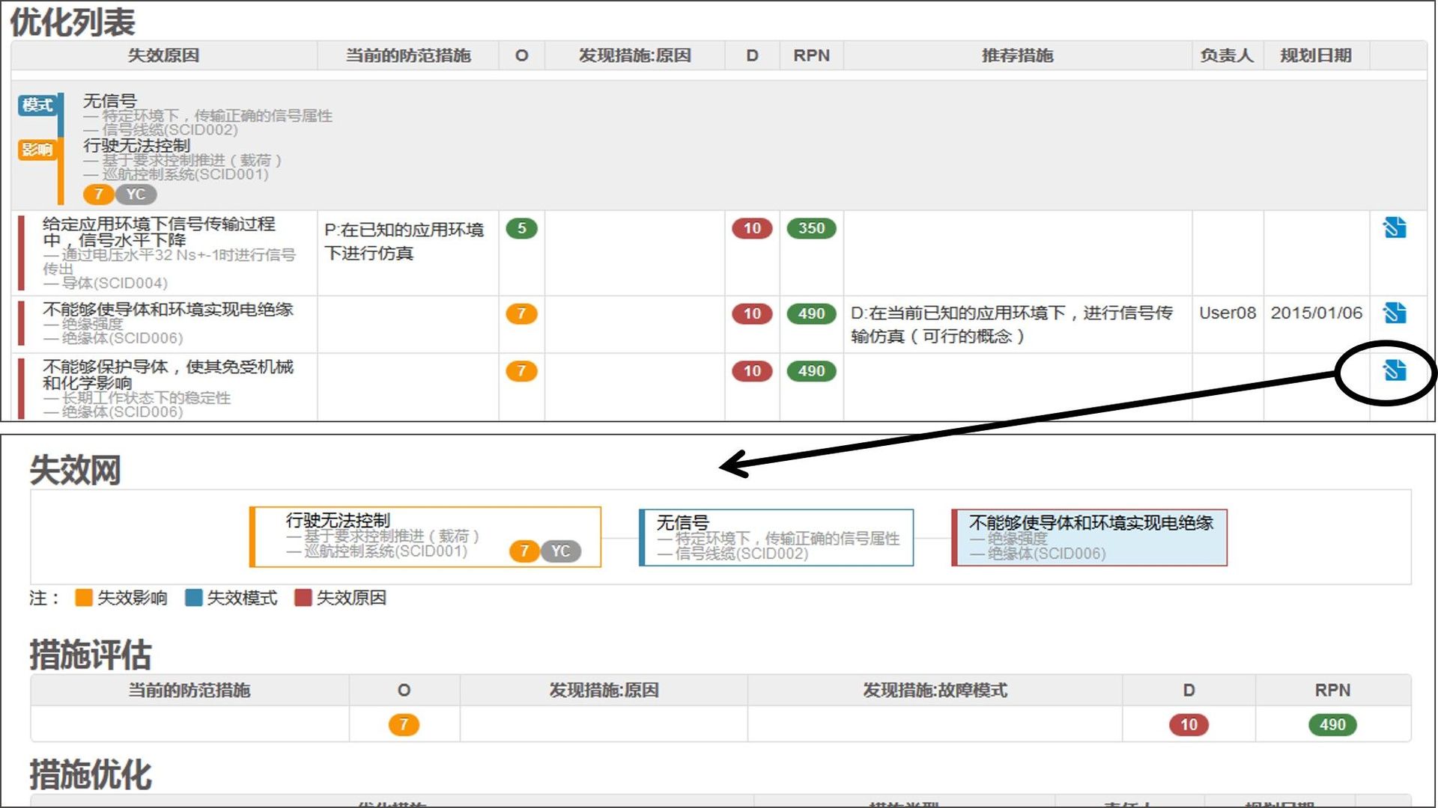Click orange 失效影响 legend swatch

84,598
